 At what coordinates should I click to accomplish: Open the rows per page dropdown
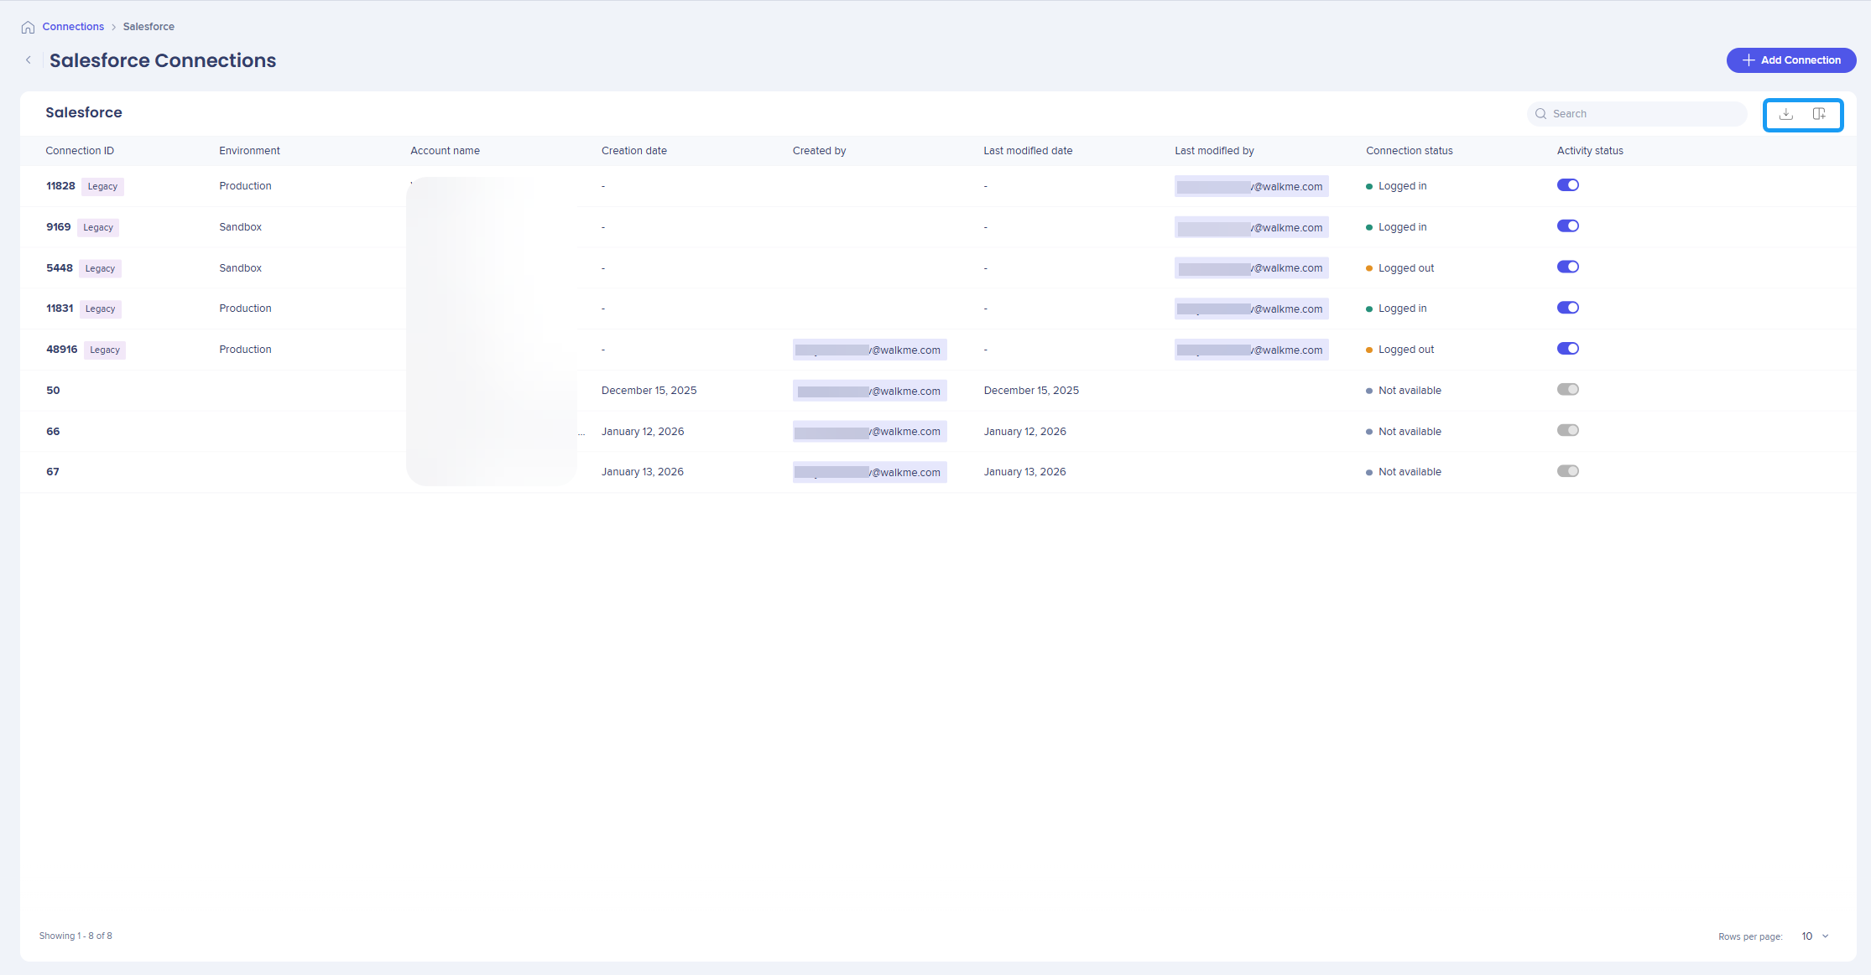[1815, 936]
